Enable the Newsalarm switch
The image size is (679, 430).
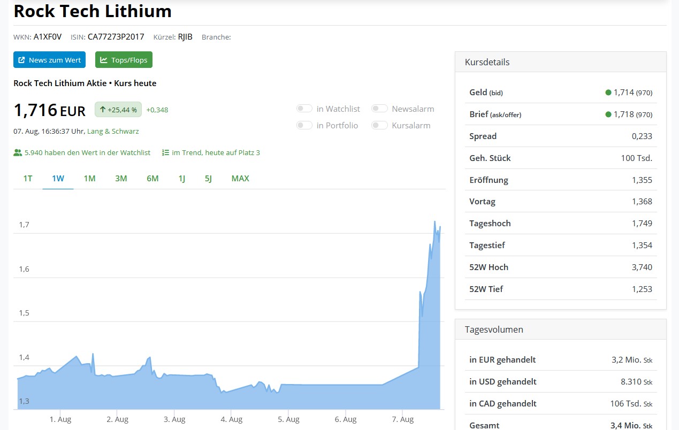point(379,109)
